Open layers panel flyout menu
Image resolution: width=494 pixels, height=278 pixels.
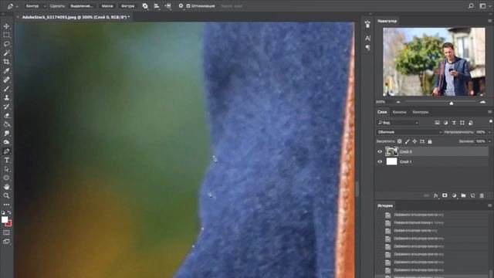(489, 112)
